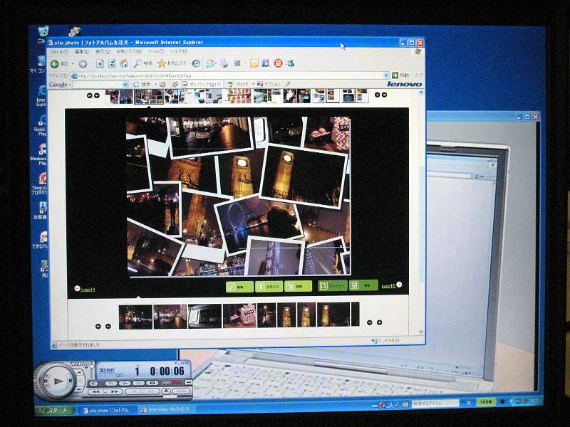Viewport: 570px width, 427px height.
Task: Select the pink polka-dot photo thumbnail
Action: coord(240,316)
